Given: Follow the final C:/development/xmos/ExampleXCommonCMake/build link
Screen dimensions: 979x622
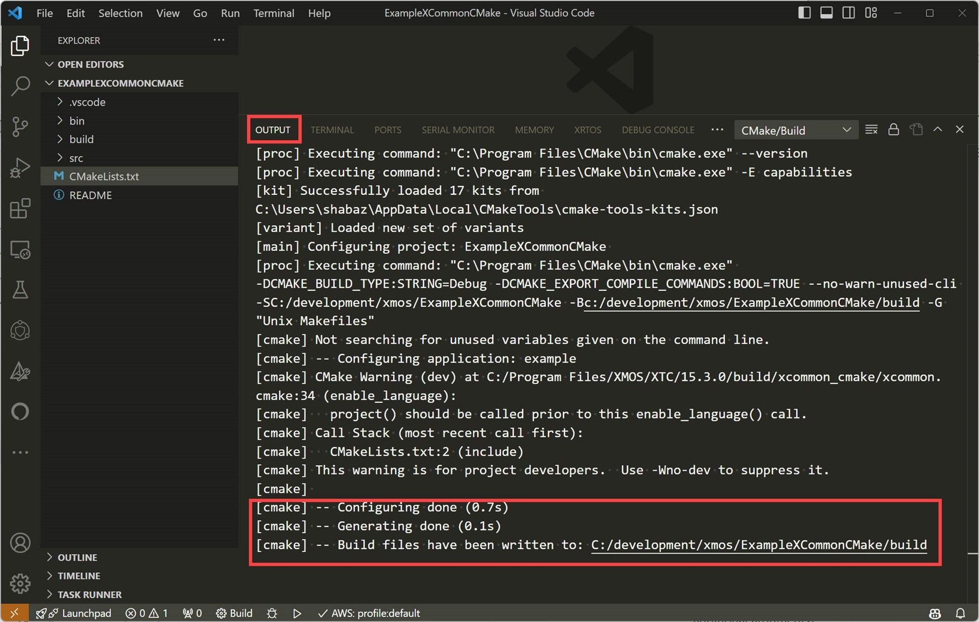Looking at the screenshot, I should click(759, 545).
